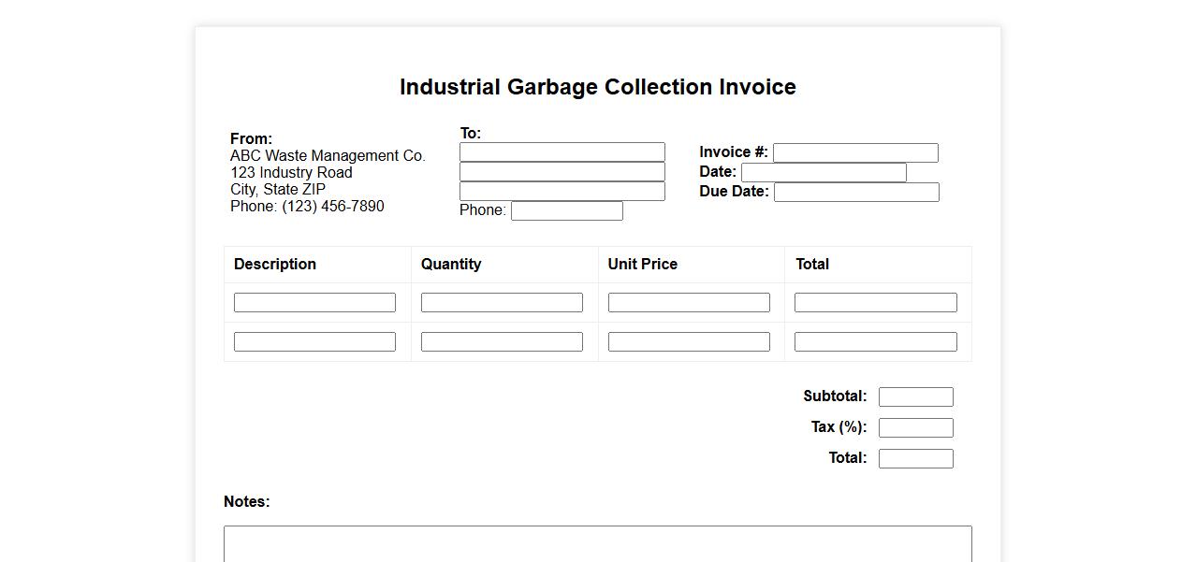
Task: Click the Subtotal input box
Action: click(916, 397)
